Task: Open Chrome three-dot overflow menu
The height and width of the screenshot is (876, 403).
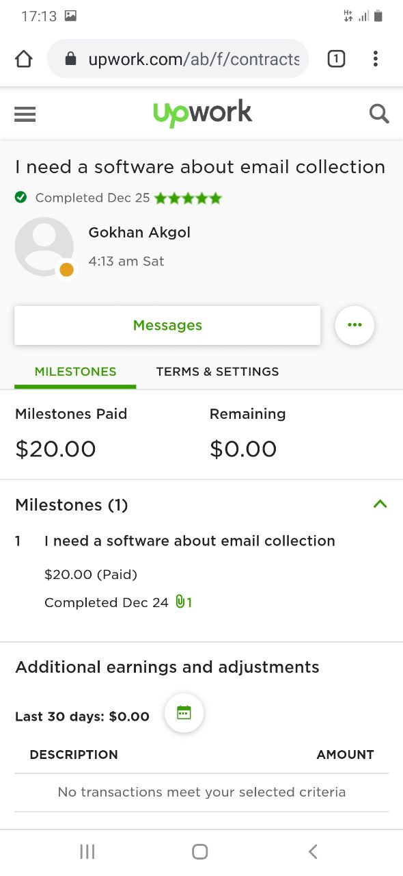Action: 375,60
